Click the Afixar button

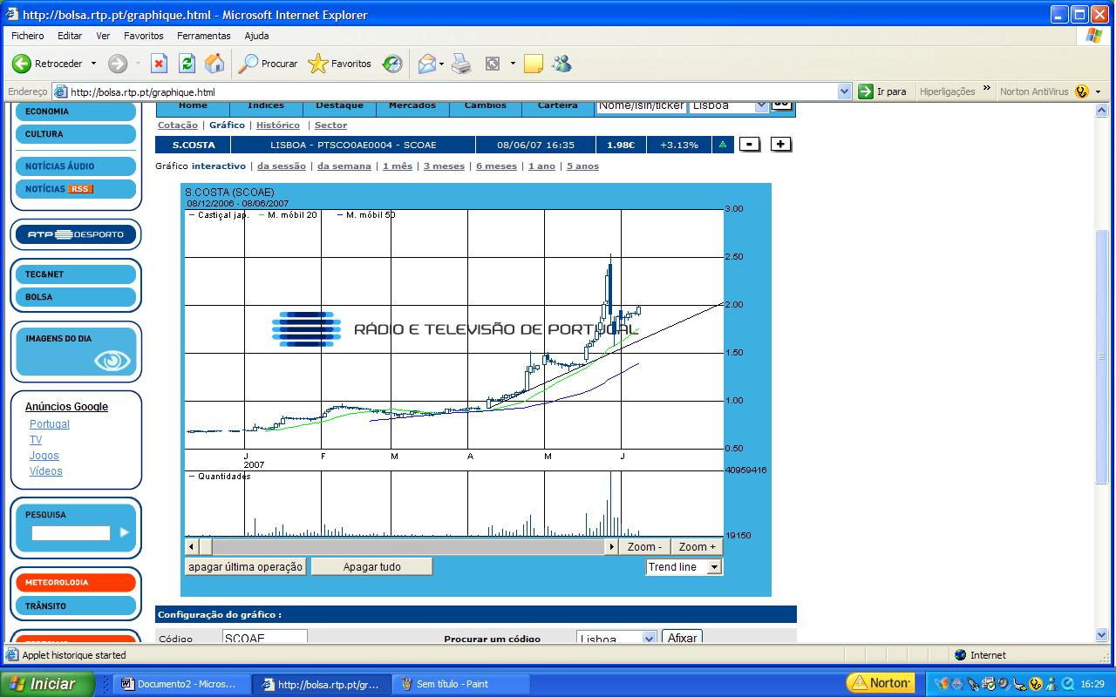[682, 638]
